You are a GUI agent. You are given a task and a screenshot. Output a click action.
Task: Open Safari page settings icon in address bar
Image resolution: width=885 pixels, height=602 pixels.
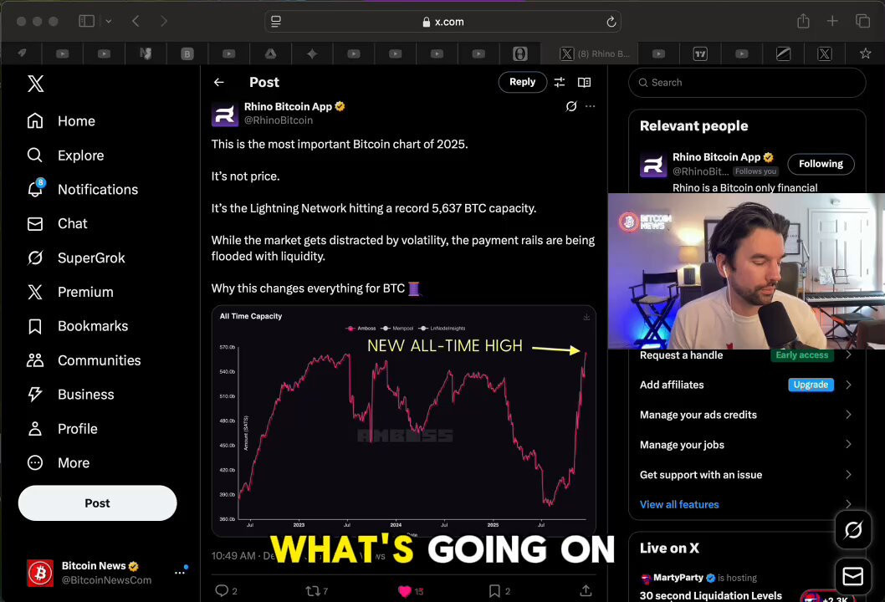276,22
